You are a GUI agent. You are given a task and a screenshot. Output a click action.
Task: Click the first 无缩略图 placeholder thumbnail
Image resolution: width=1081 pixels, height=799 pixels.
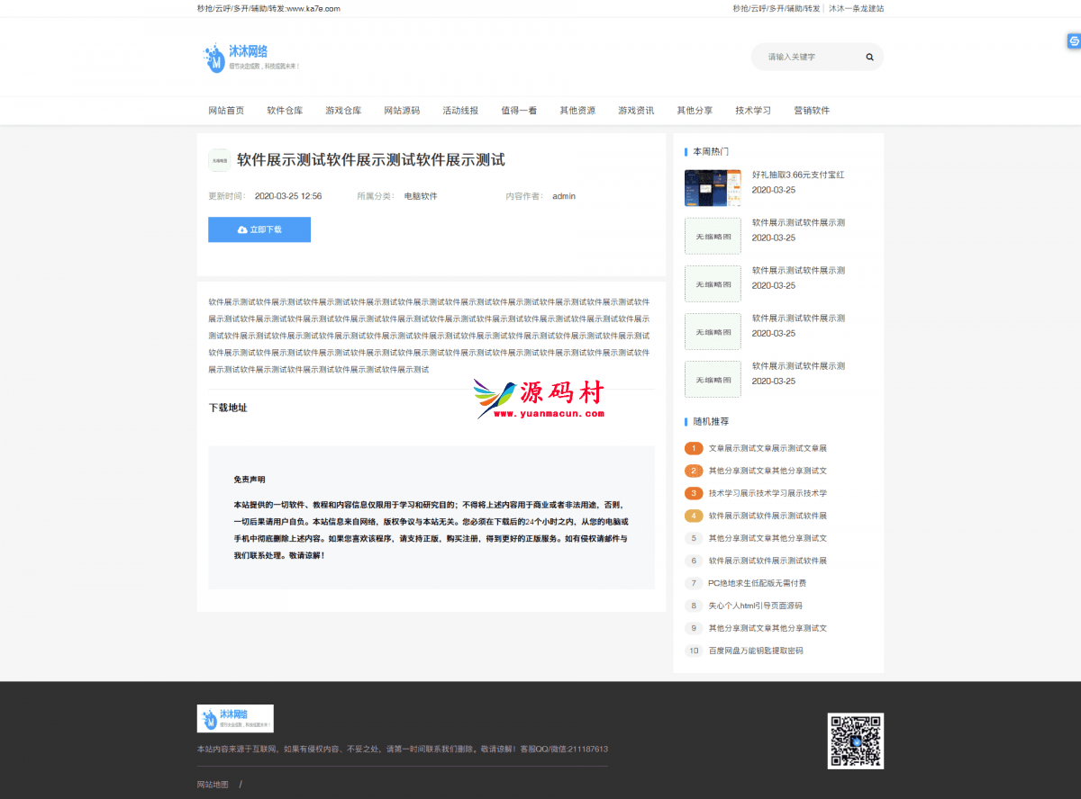(x=713, y=236)
